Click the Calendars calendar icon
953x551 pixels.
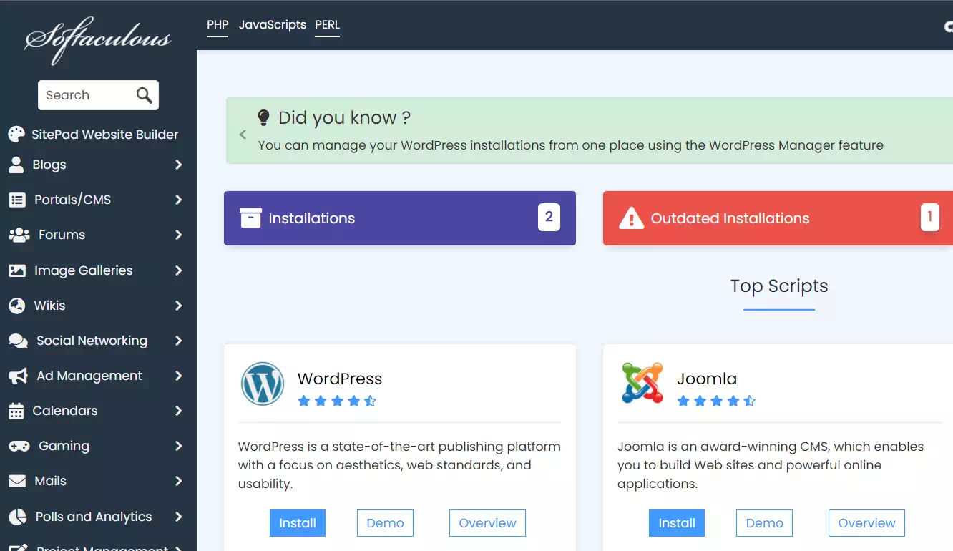(16, 411)
